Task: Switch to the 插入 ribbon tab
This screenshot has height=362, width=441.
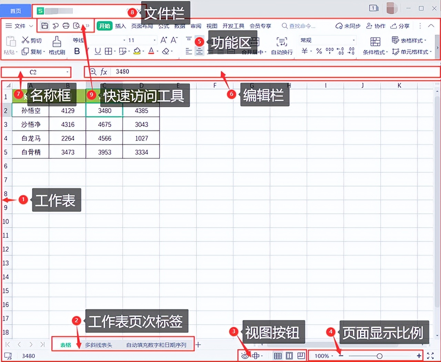Action: click(121, 26)
